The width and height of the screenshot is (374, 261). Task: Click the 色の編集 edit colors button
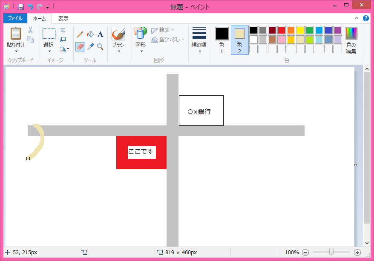coord(351,40)
